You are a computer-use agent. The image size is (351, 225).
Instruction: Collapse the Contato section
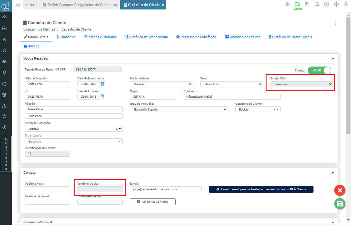(x=333, y=173)
